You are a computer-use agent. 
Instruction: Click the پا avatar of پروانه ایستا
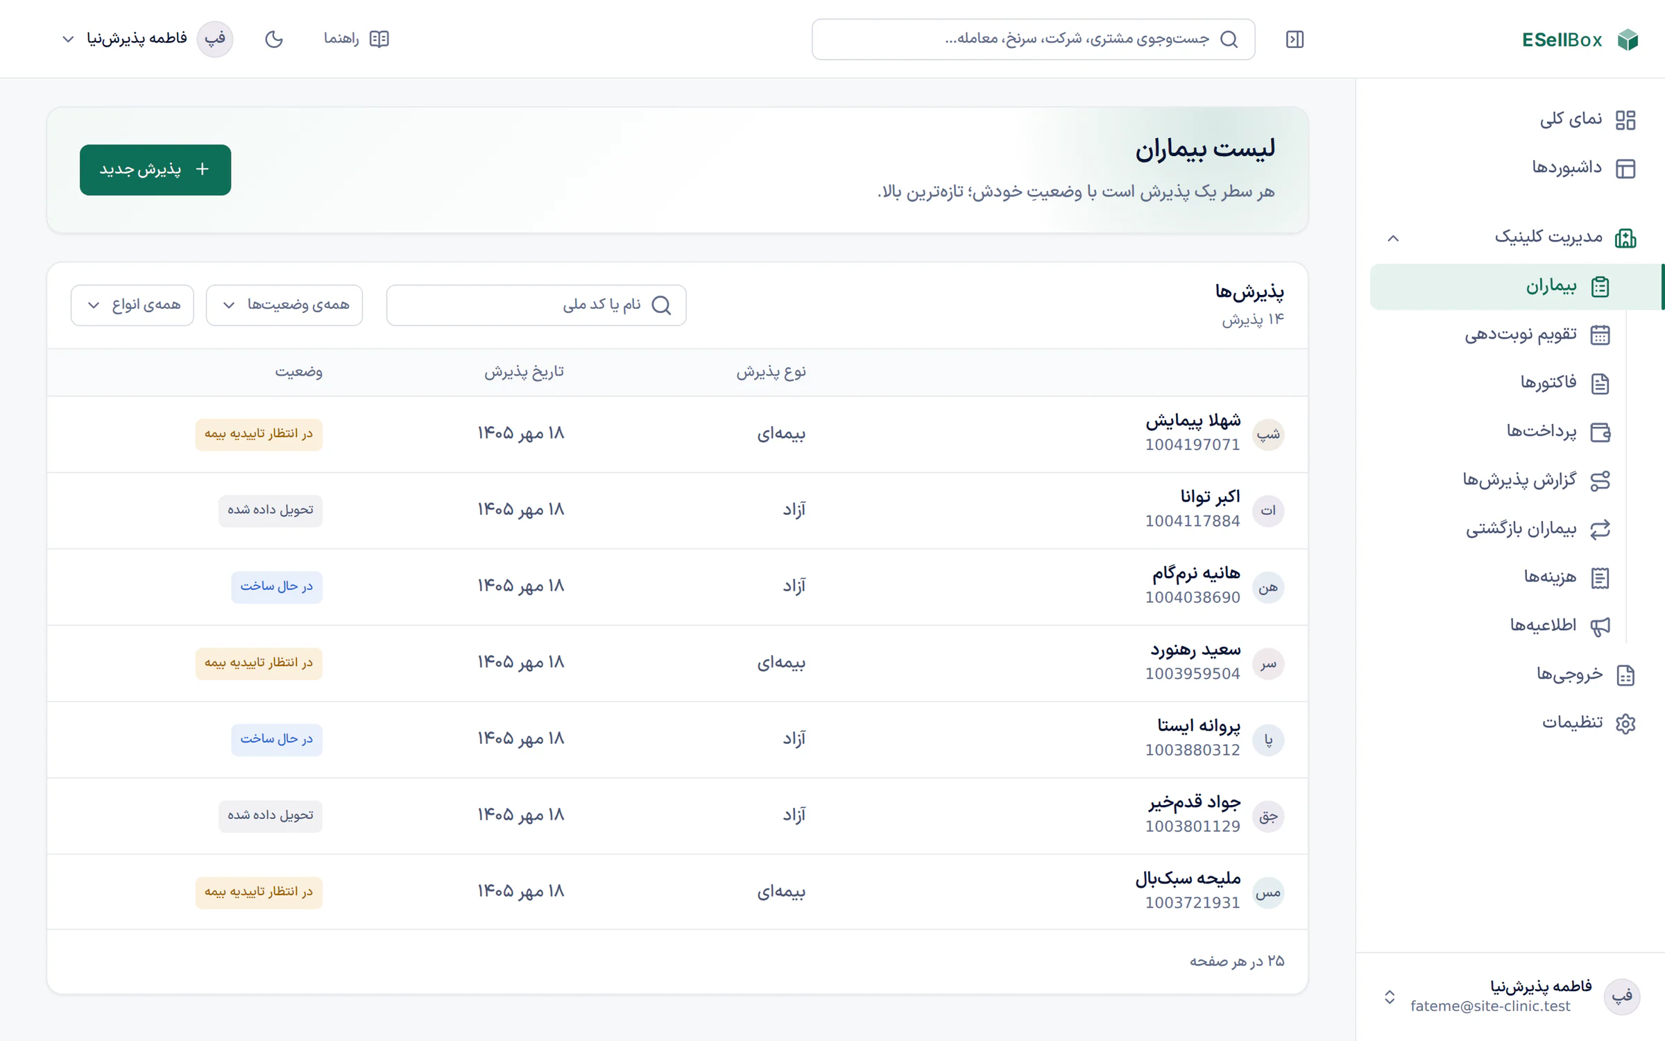(x=1268, y=740)
